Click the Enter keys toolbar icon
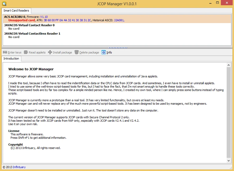This screenshot has width=234, height=171. coord(5,52)
